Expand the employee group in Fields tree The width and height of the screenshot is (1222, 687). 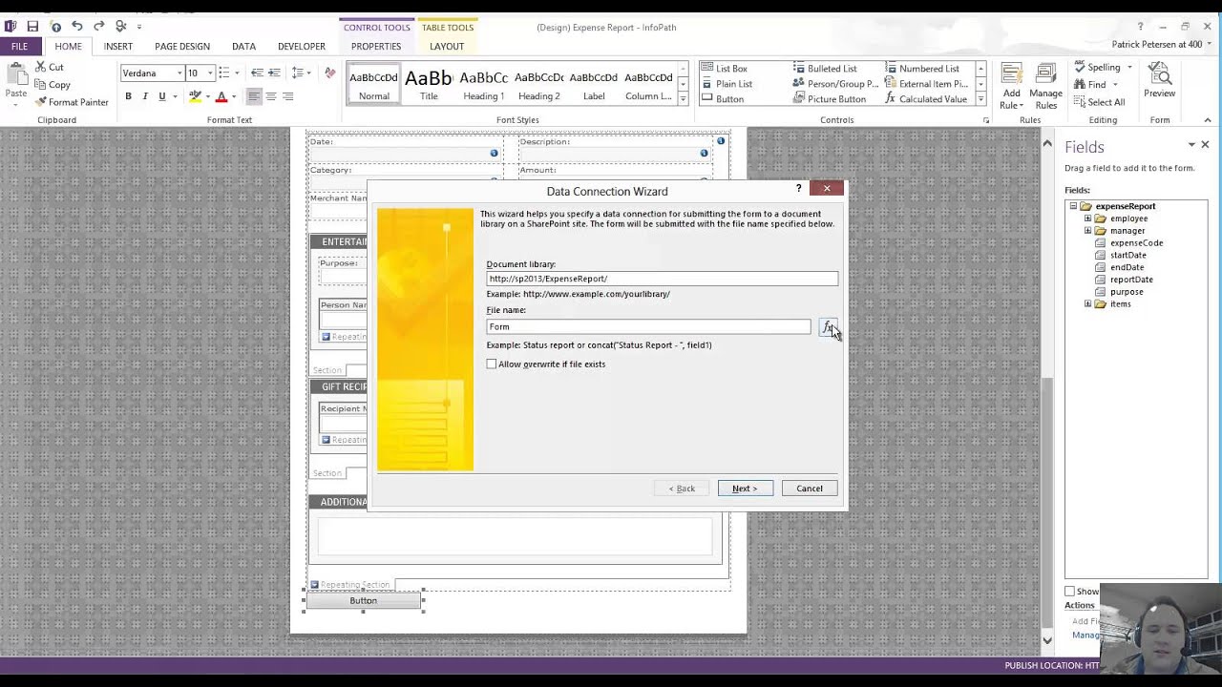[x=1087, y=219]
